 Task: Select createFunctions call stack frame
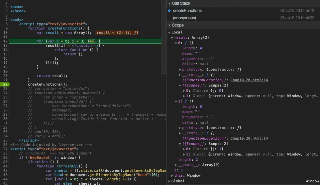pos(243,11)
